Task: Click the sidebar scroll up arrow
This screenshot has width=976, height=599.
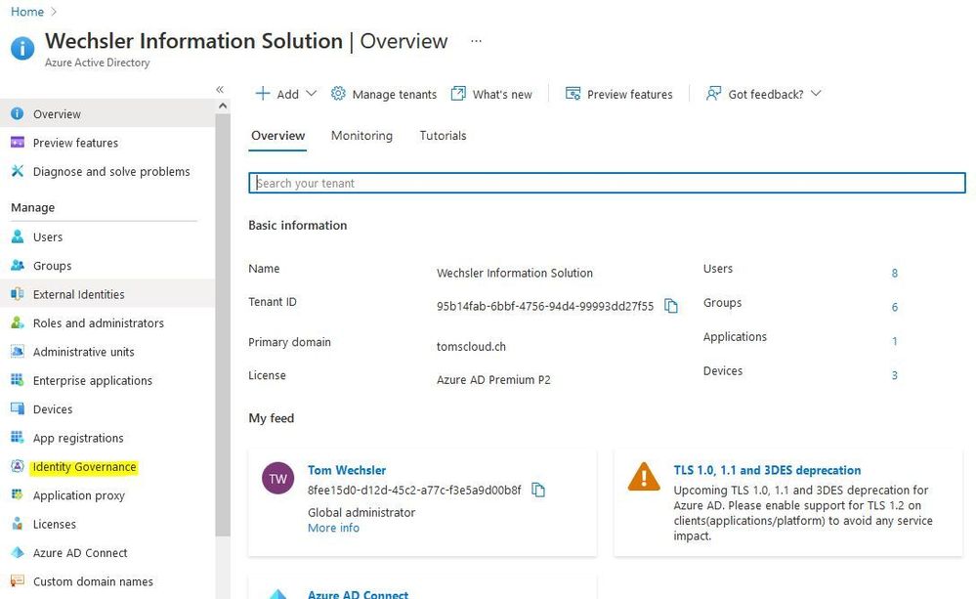Action: 223,106
